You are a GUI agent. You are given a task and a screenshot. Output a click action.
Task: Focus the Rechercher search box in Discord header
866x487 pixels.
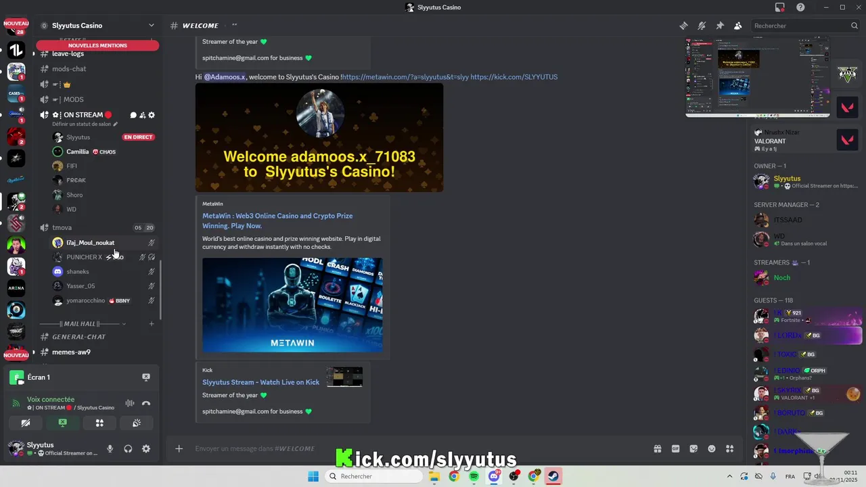pyautogui.click(x=805, y=26)
